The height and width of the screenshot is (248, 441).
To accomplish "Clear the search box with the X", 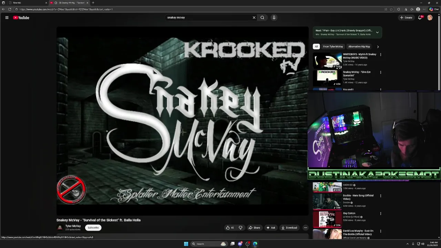I will pyautogui.click(x=254, y=18).
